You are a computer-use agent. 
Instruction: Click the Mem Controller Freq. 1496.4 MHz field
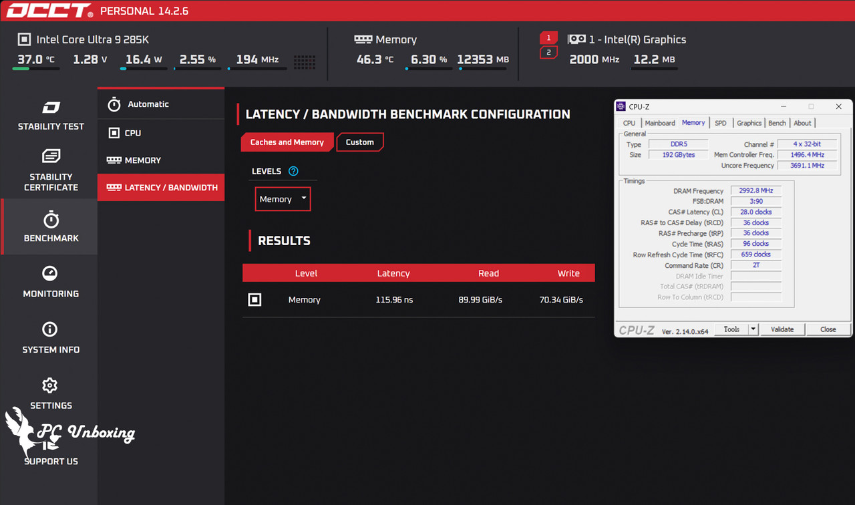point(808,155)
